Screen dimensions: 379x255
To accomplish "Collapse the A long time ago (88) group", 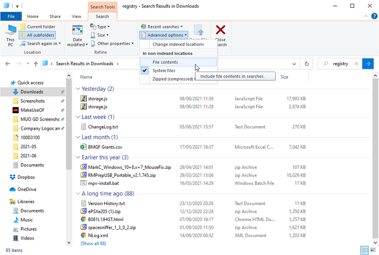I will 78,194.
